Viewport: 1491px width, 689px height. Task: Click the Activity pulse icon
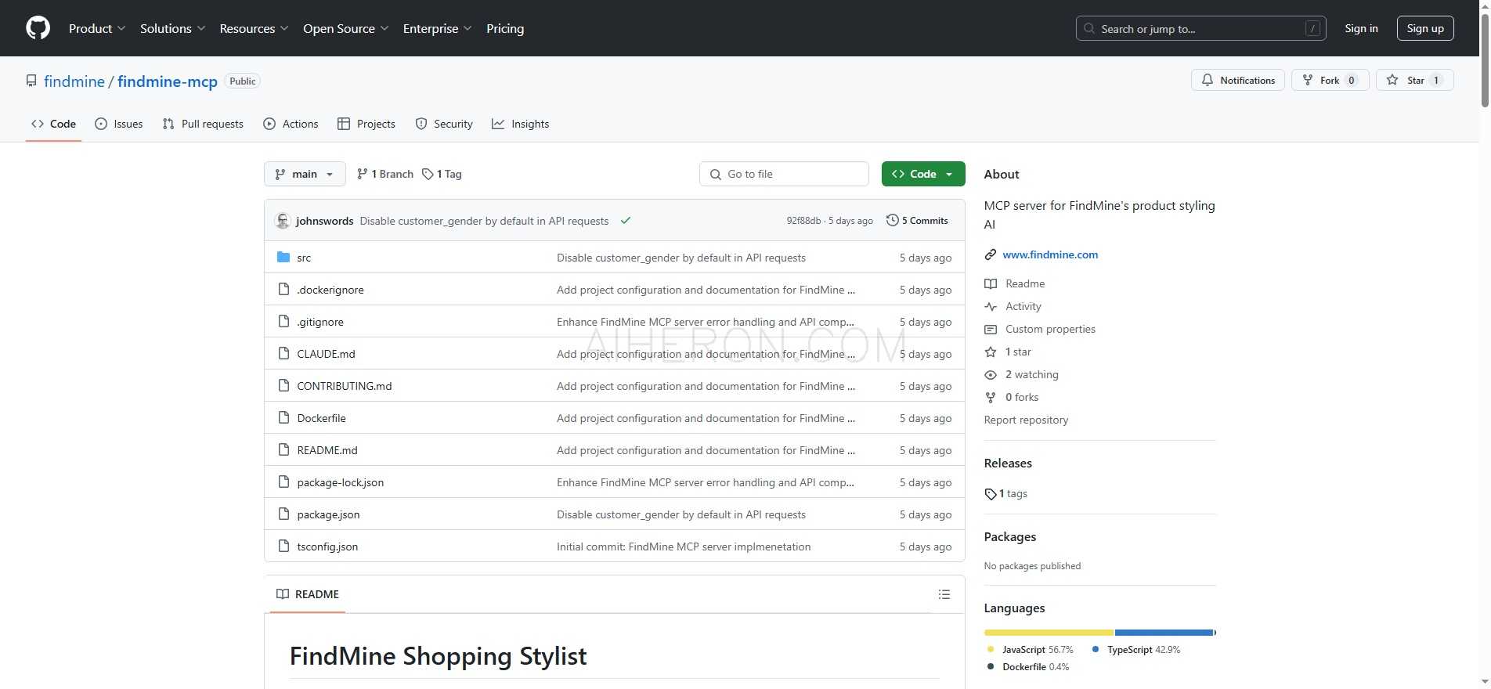[991, 306]
